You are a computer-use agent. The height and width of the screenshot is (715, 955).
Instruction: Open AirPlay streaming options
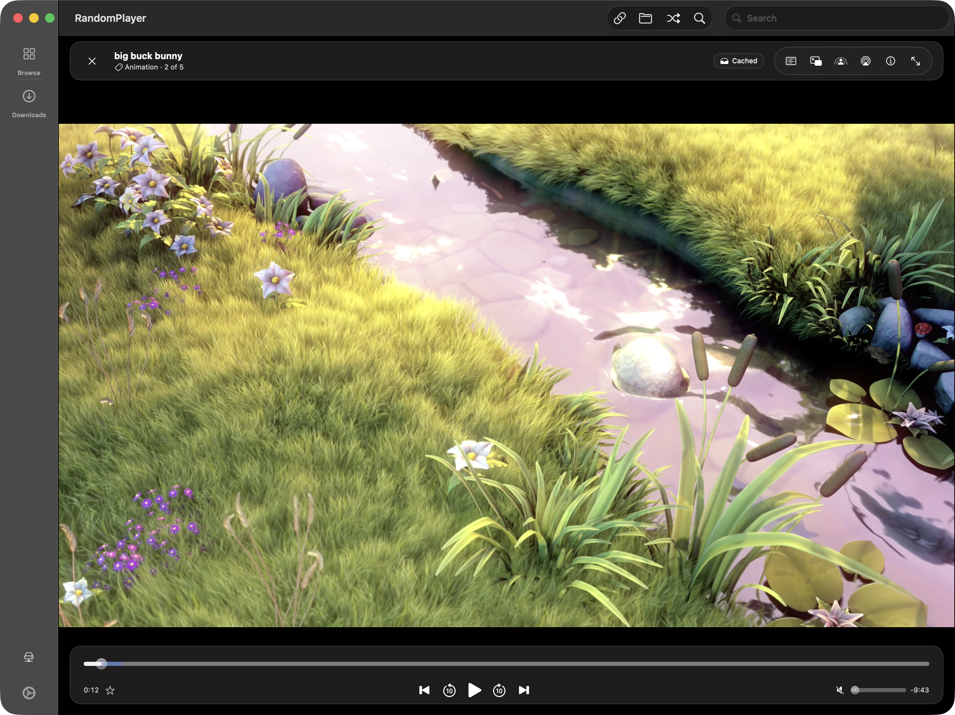click(x=866, y=61)
